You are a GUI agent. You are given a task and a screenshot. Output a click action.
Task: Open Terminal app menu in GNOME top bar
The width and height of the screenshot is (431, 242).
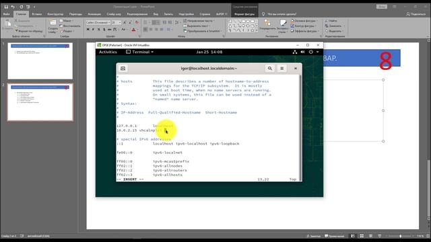pyautogui.click(x=139, y=52)
